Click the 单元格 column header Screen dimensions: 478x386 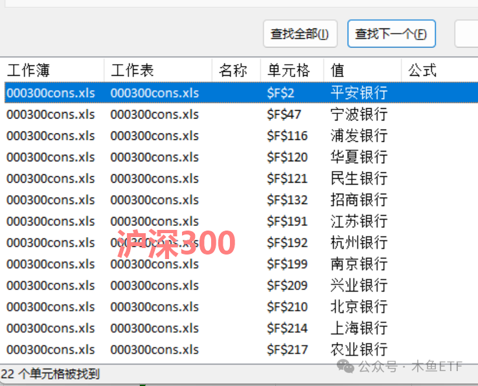292,70
